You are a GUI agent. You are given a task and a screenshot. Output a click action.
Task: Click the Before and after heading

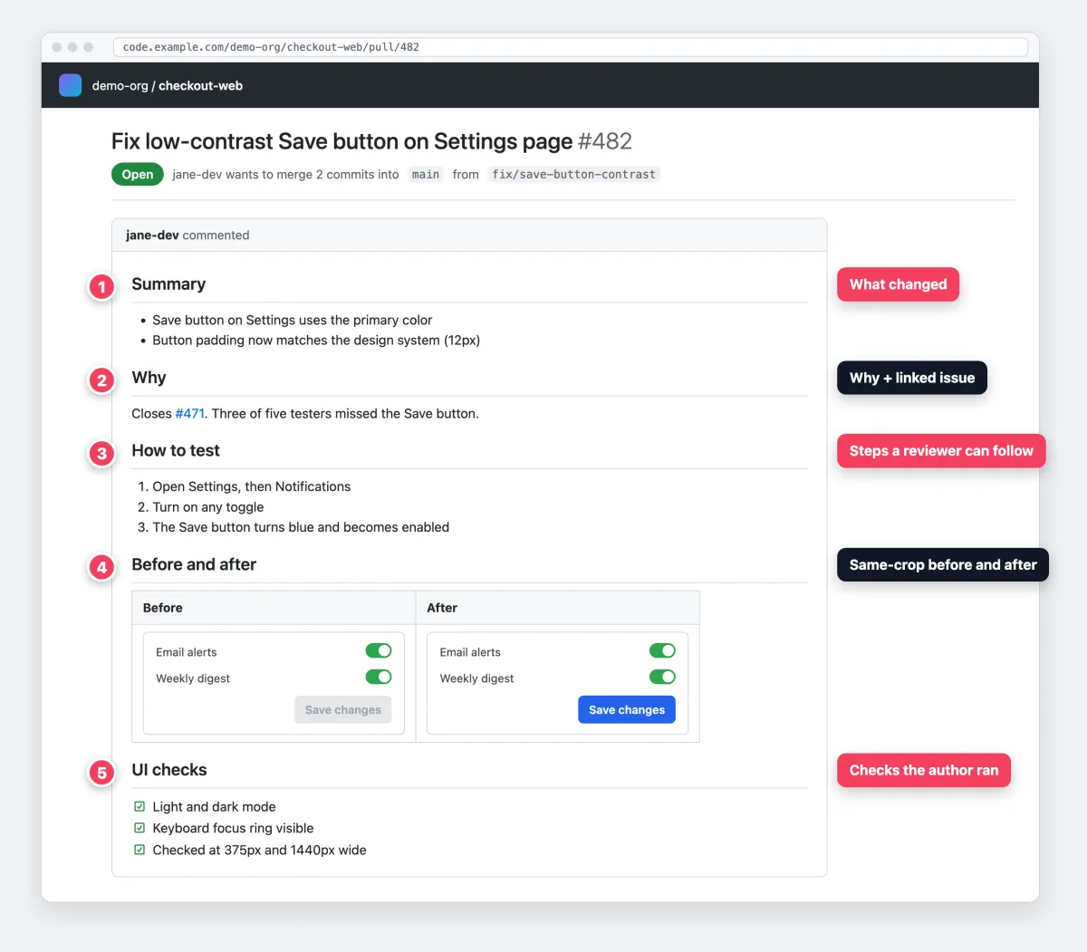click(194, 564)
